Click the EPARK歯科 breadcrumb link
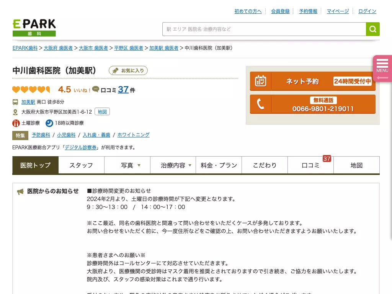This screenshot has height=294, width=392. click(x=25, y=48)
